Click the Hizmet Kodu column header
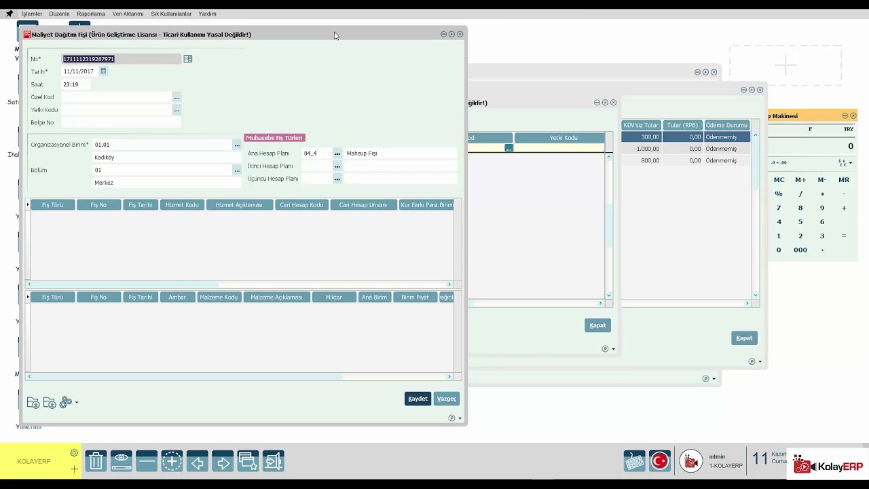Screen dimensions: 869x489 (x=182, y=205)
